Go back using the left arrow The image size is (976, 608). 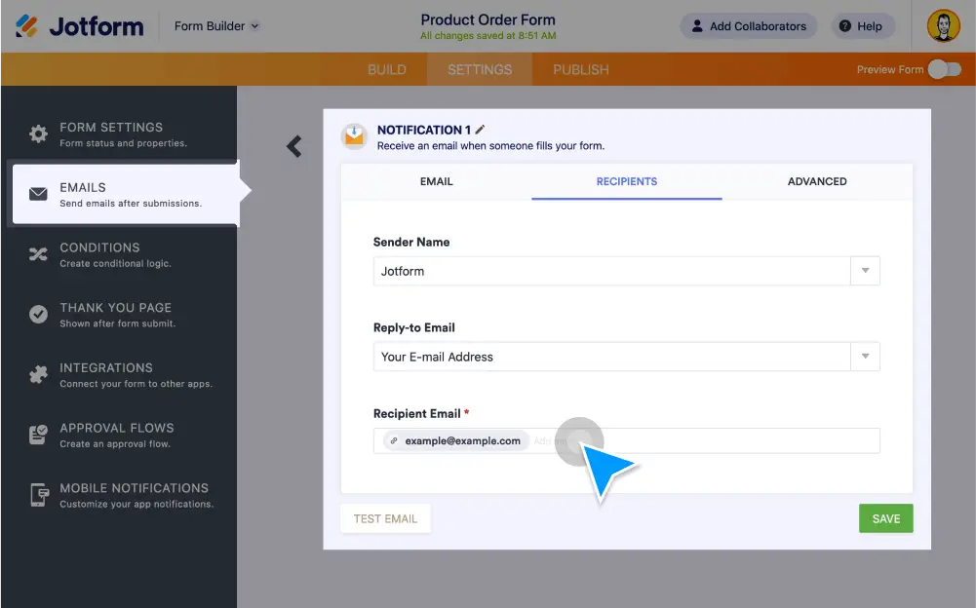point(293,146)
